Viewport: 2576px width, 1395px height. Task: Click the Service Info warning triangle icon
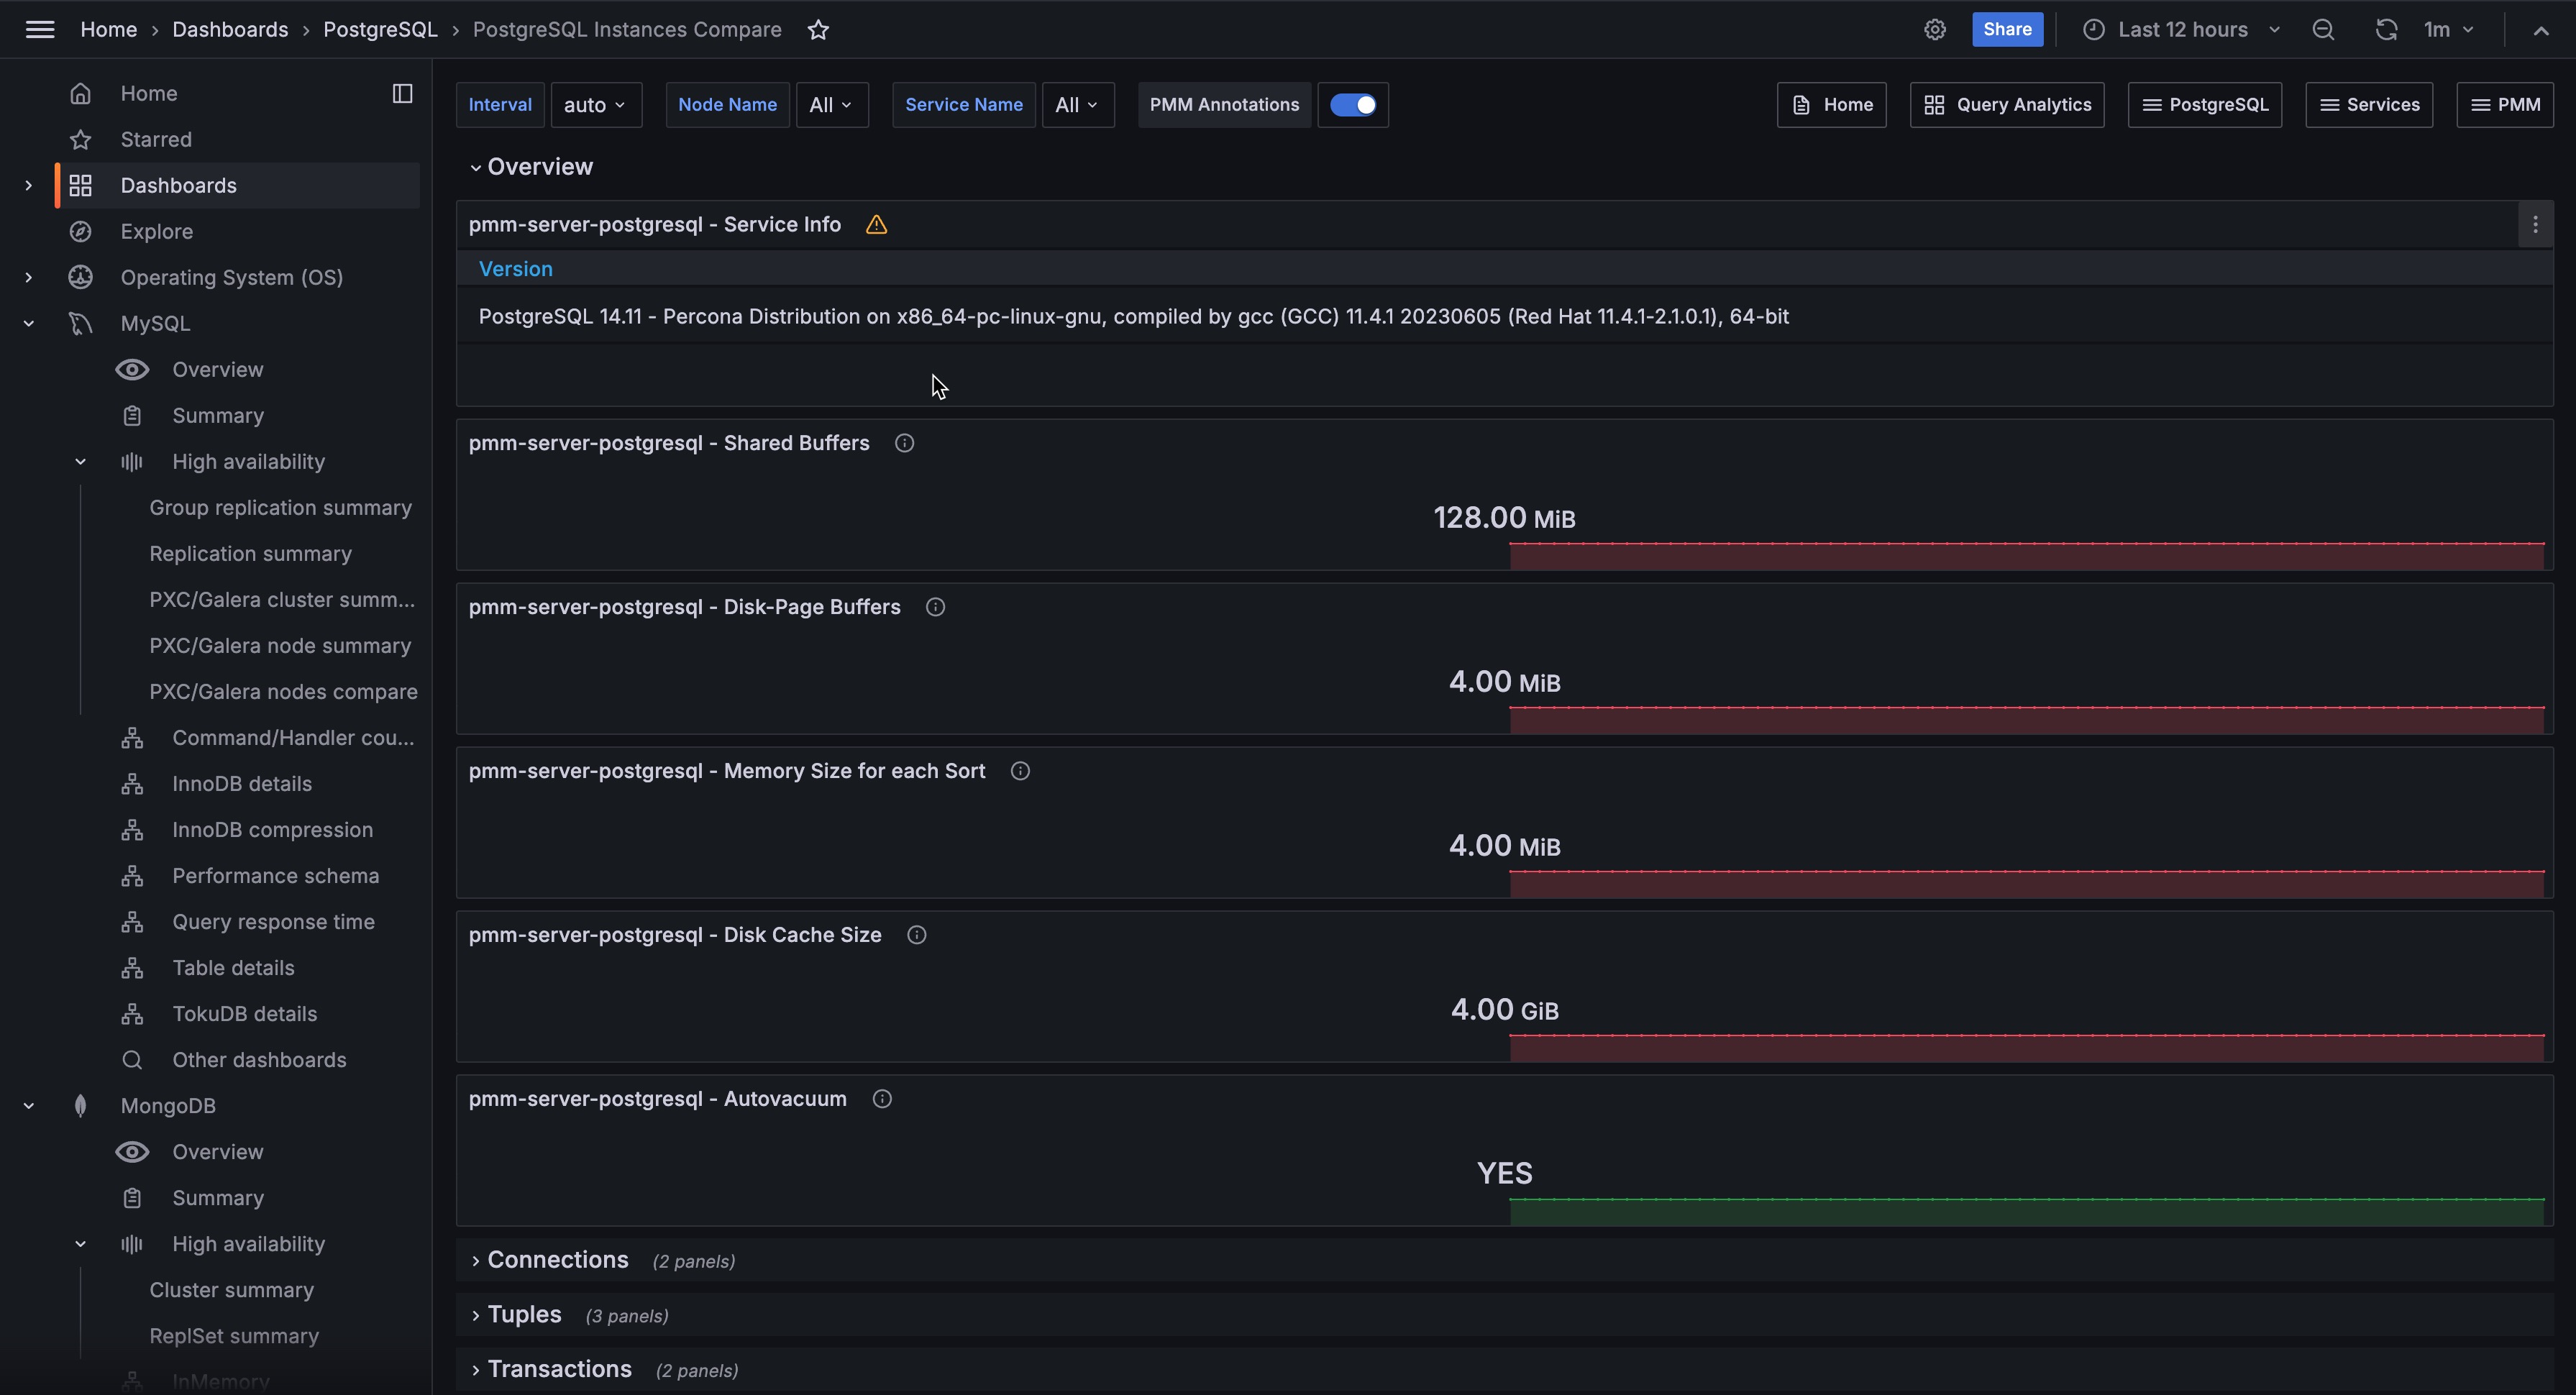tap(876, 225)
